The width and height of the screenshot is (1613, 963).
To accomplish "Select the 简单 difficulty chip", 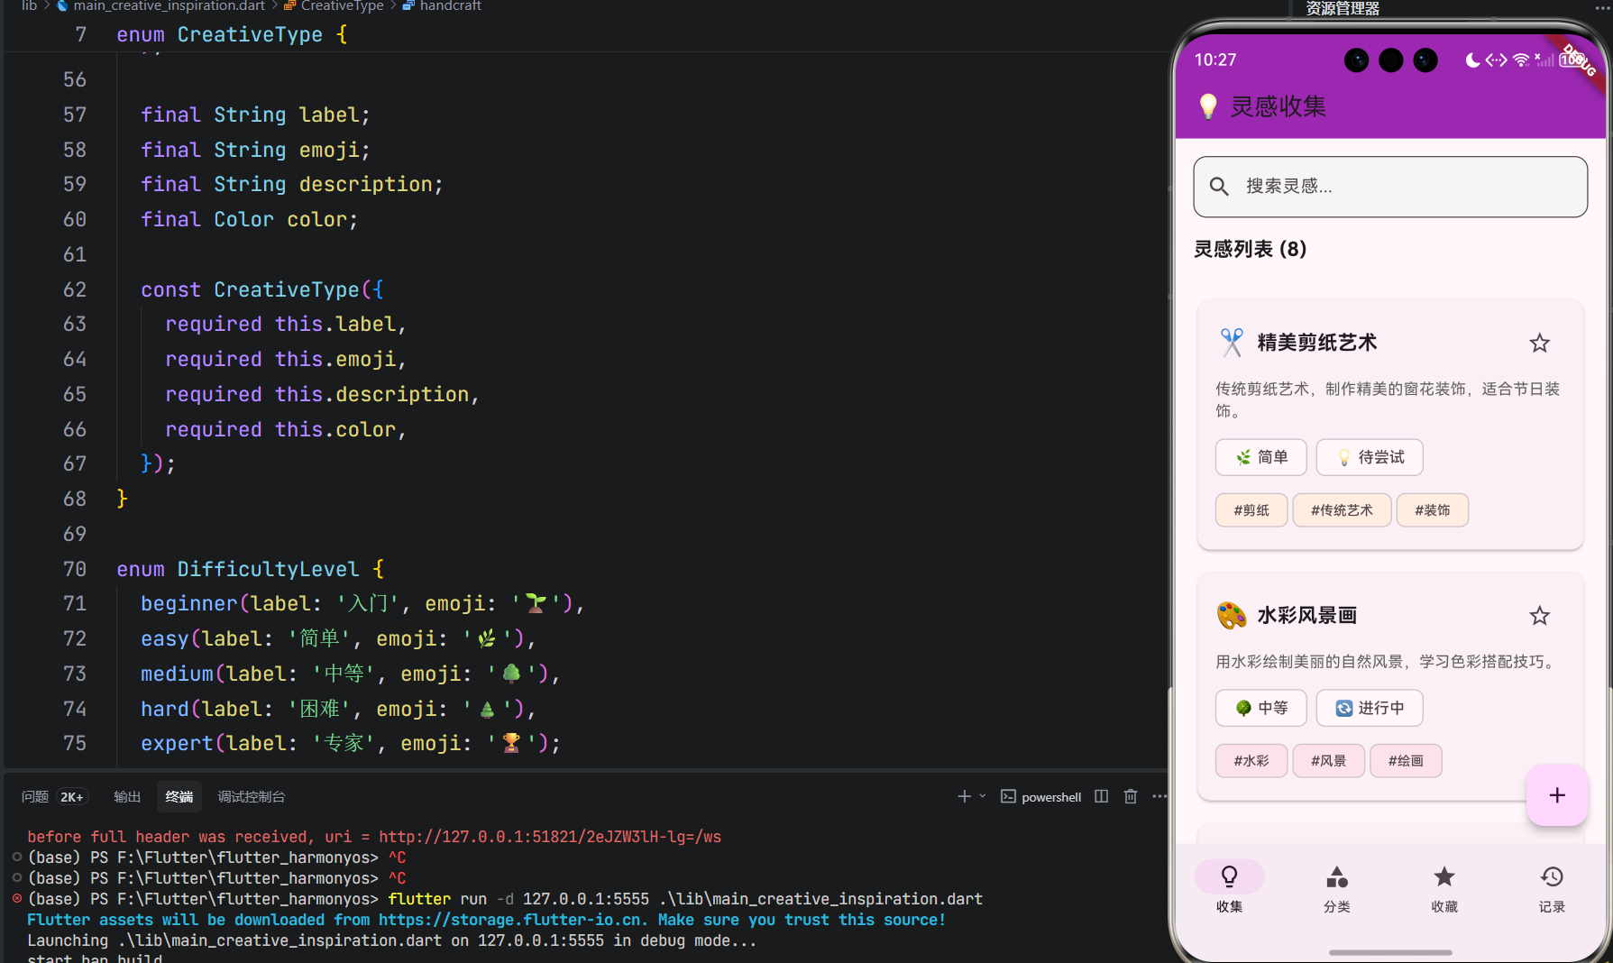I will [x=1260, y=457].
